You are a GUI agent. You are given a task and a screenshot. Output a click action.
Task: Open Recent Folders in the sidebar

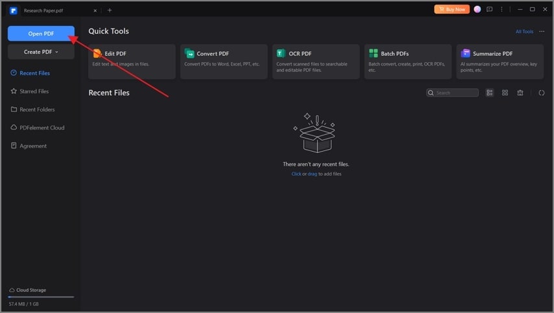click(33, 110)
